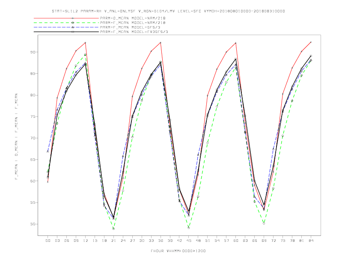Click y-axis tick label 90
Viewport: 339px width, 262px height.
tap(33, 52)
